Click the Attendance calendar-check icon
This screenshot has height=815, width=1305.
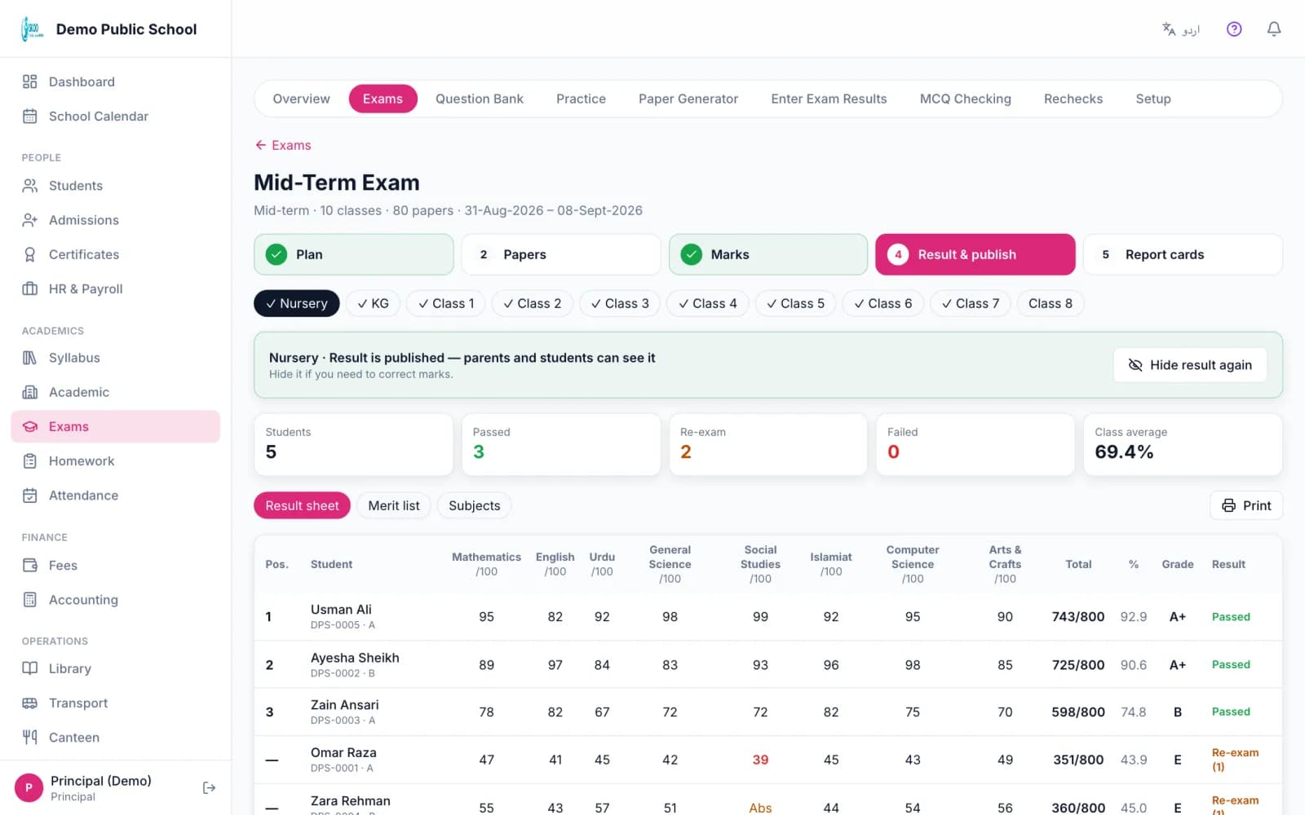(x=30, y=496)
